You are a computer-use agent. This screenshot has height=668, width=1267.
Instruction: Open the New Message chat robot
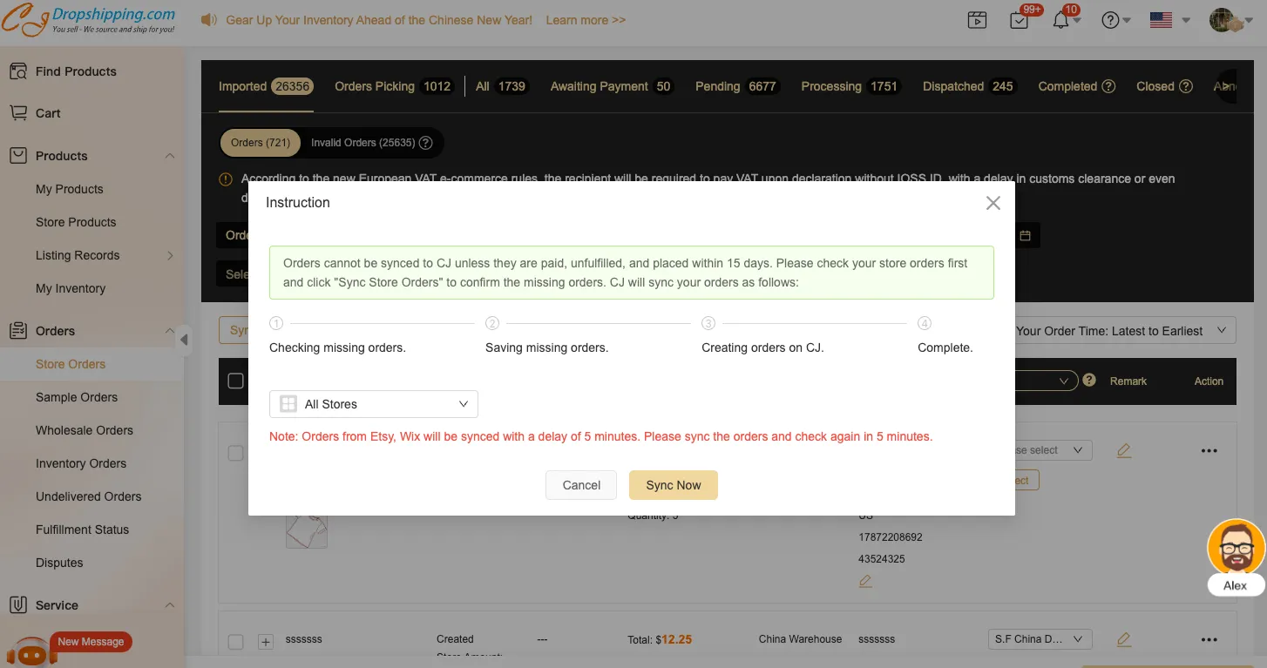(x=31, y=651)
